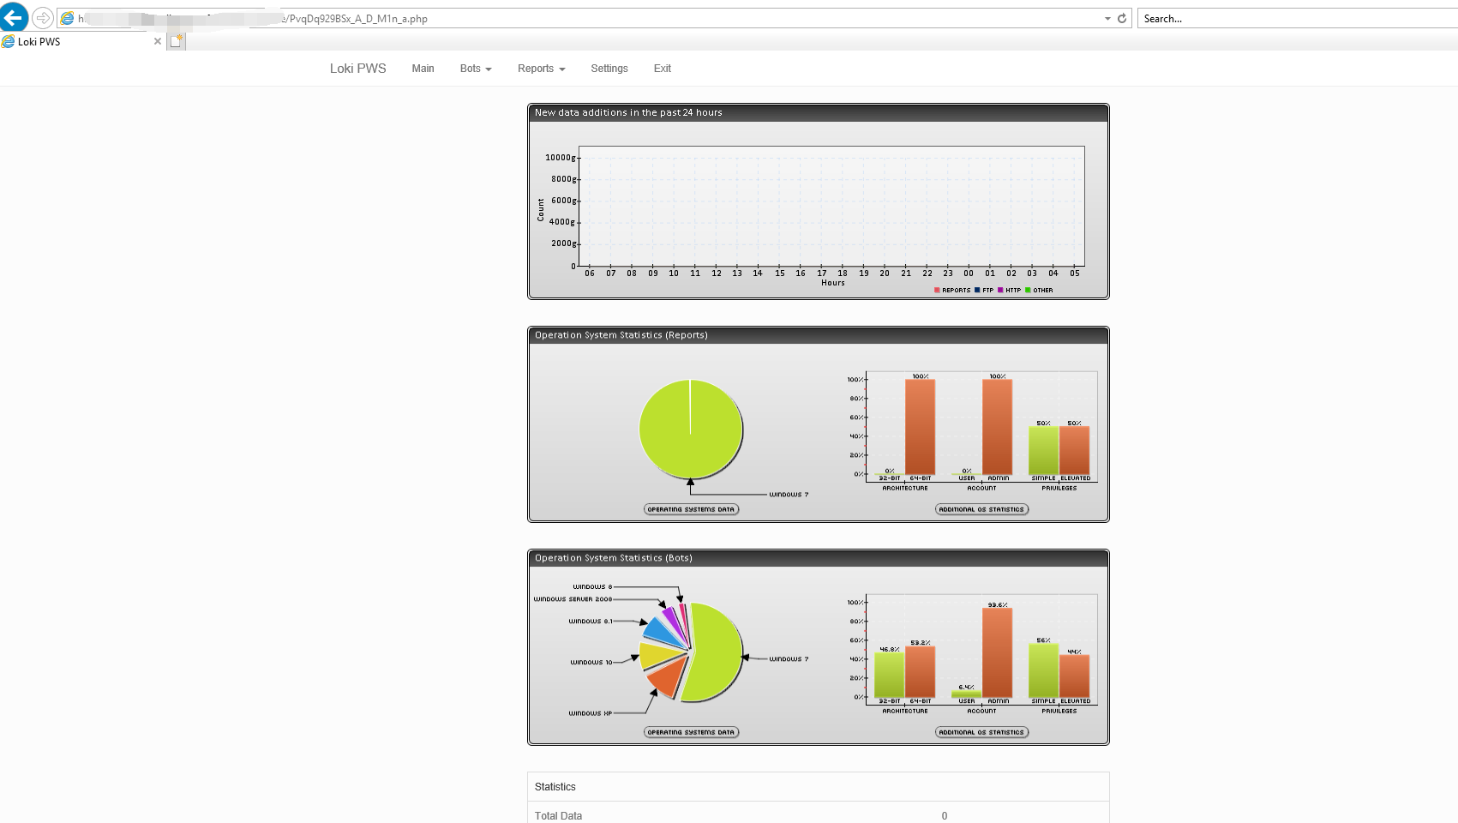
Task: Click the IE page icon in address bar
Action: click(67, 18)
